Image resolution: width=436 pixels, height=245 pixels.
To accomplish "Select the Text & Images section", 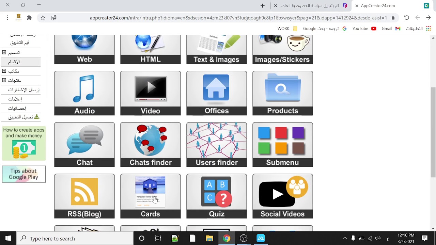I will point(217,49).
